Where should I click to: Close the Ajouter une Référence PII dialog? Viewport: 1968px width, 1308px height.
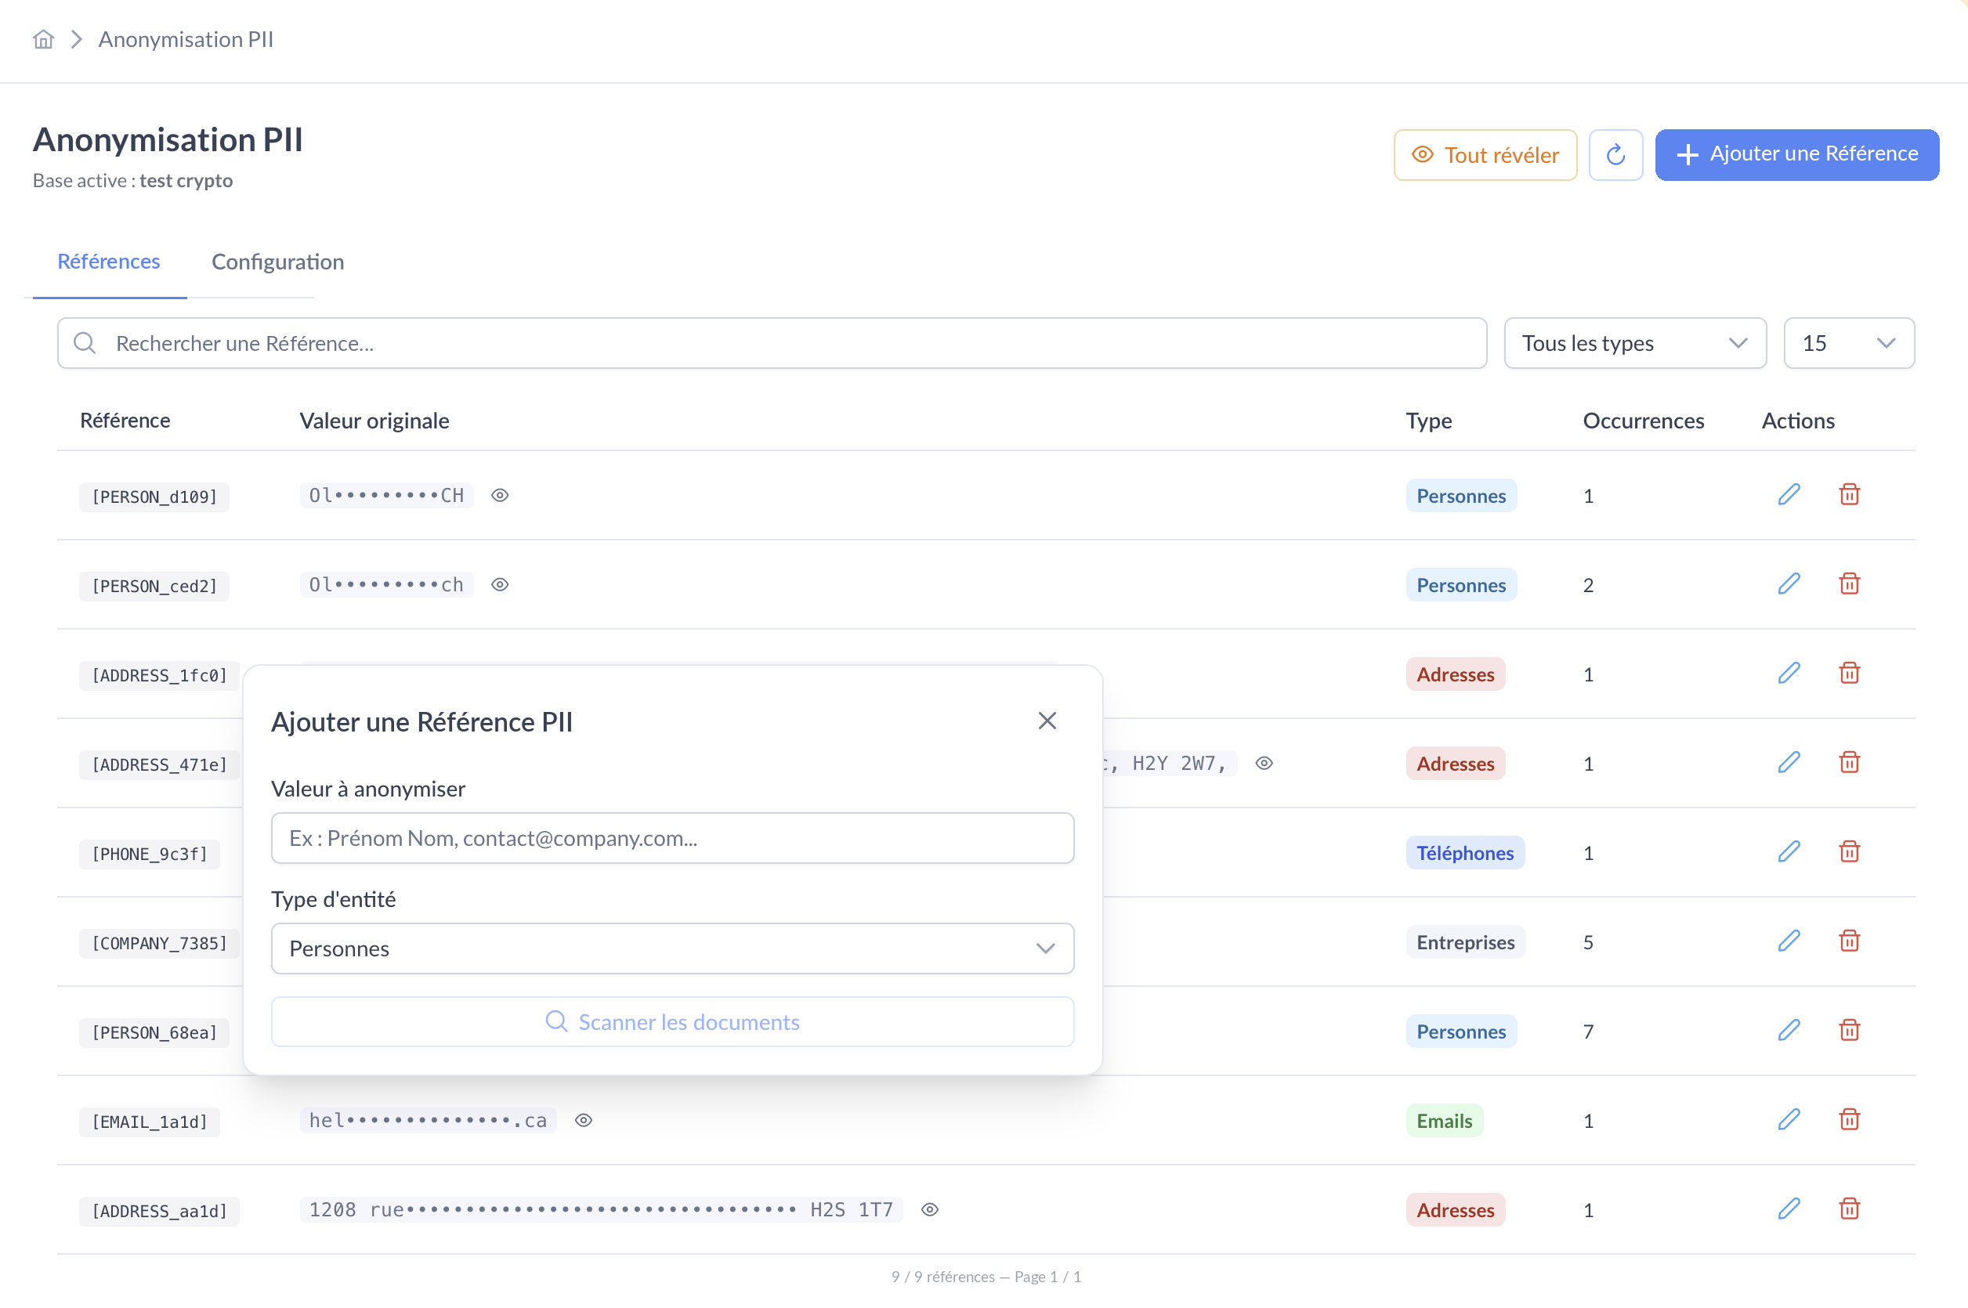click(1047, 721)
